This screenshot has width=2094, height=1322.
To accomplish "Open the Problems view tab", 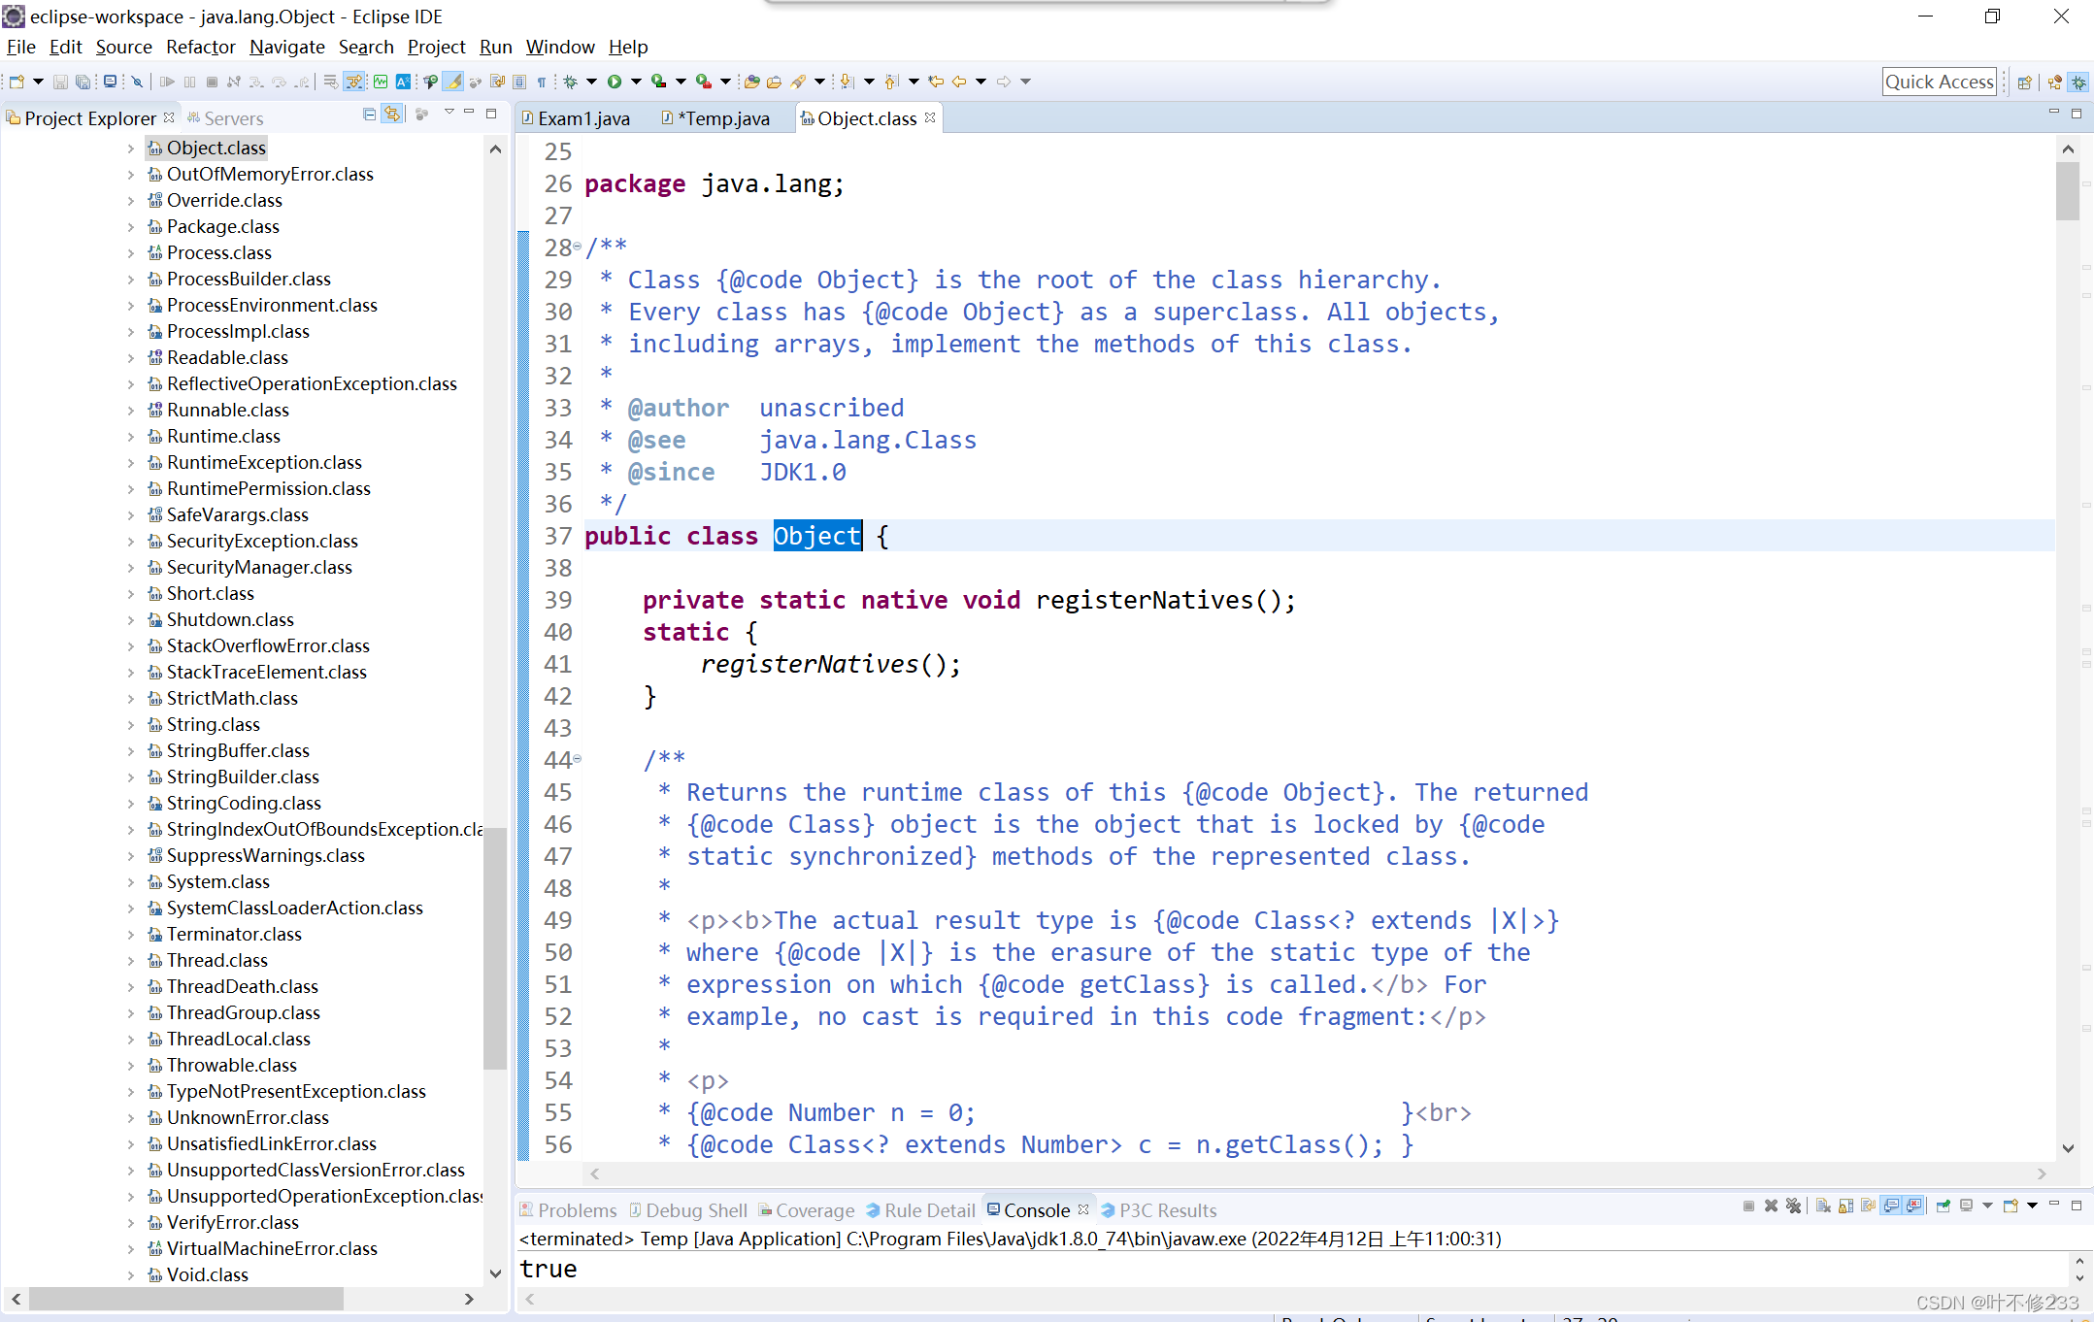I will coord(575,1210).
